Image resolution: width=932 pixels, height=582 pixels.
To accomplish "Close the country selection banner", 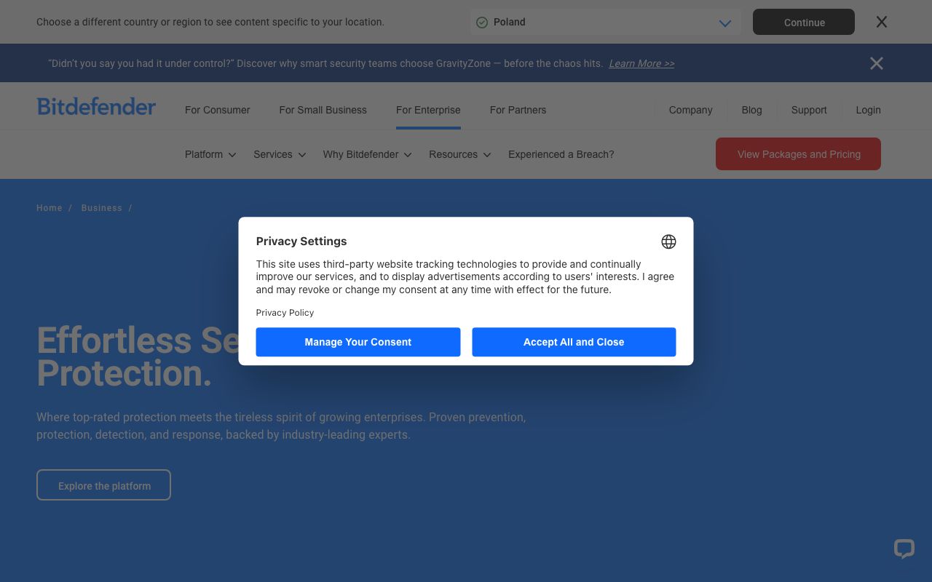I will [882, 22].
